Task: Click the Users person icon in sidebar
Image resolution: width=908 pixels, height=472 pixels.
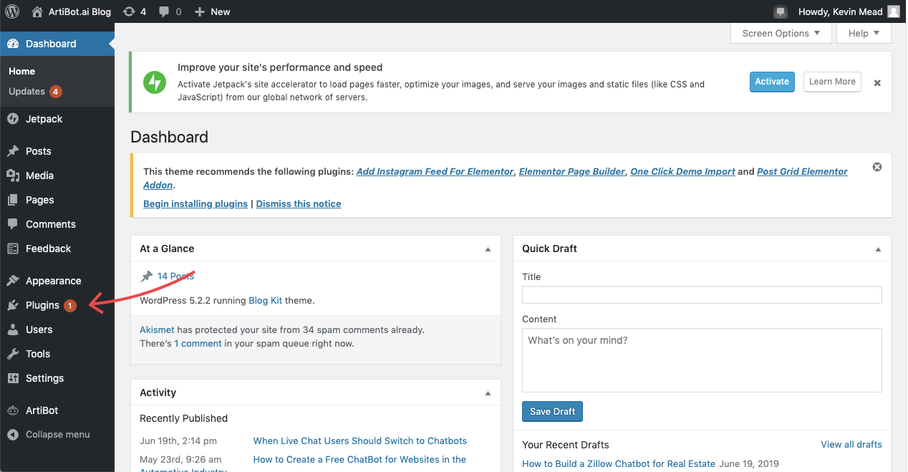Action: pyautogui.click(x=13, y=329)
